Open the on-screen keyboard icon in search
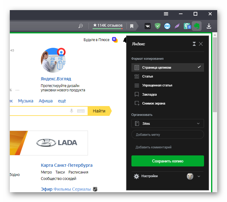Viewport: 227px width, 202px height. [x=81, y=111]
